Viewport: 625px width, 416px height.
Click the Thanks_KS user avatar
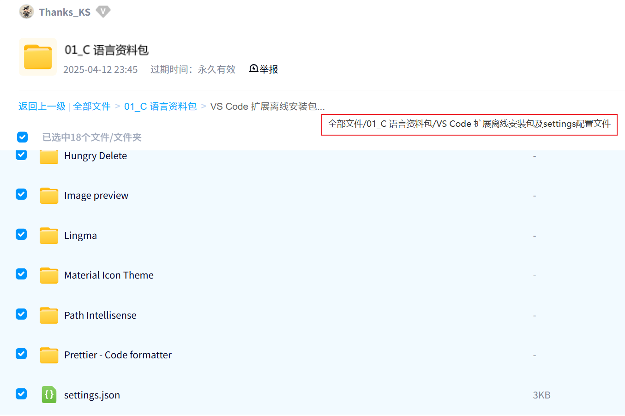[x=27, y=12]
